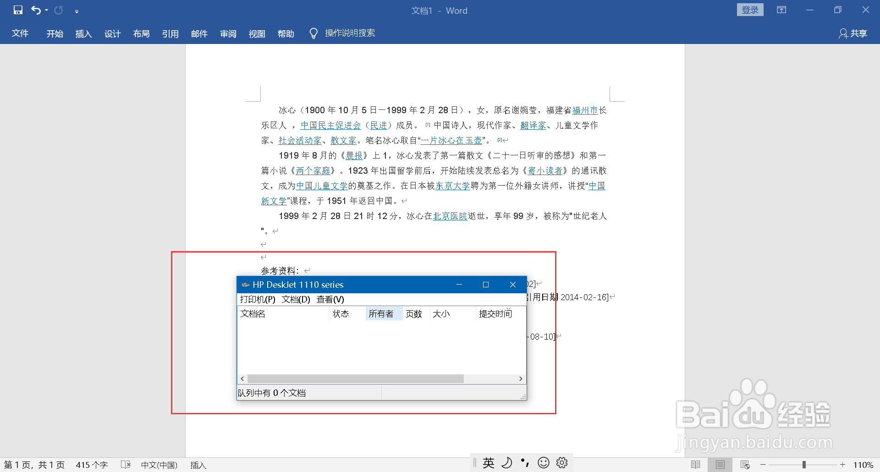The width and height of the screenshot is (880, 472).
Task: Click the proofing check icon in status bar
Action: tap(126, 465)
